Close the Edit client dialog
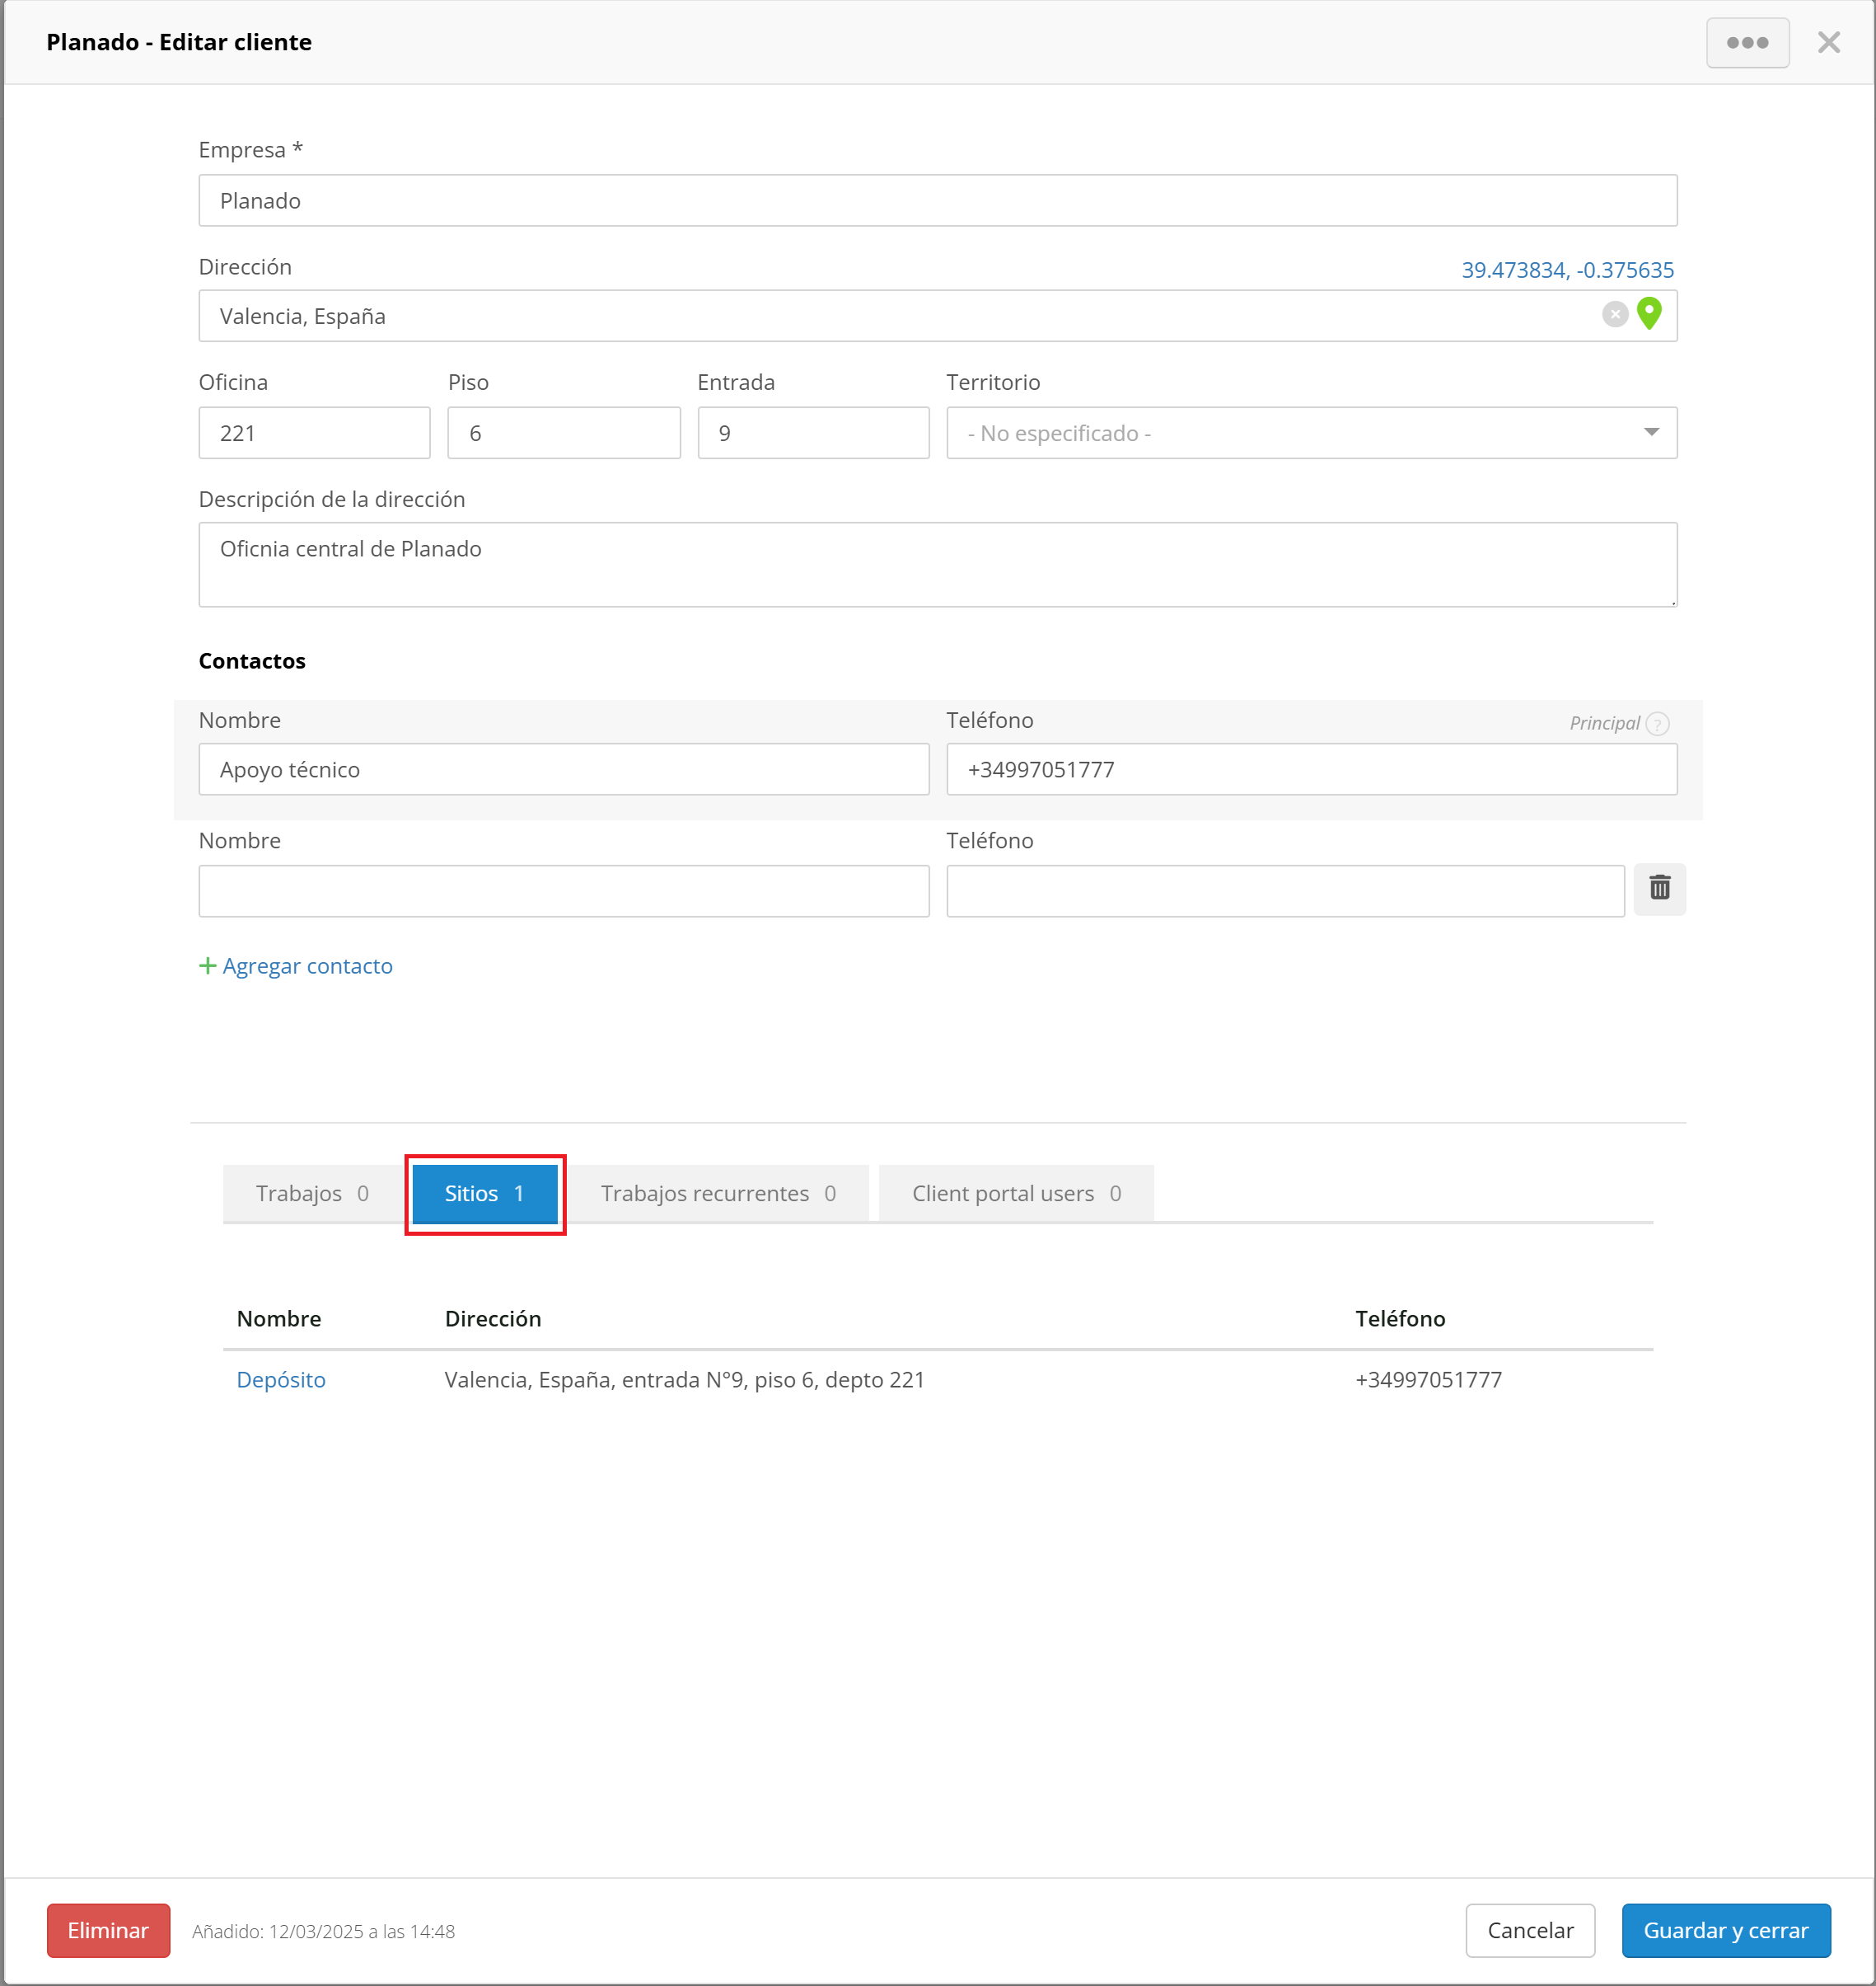 pos(1828,43)
